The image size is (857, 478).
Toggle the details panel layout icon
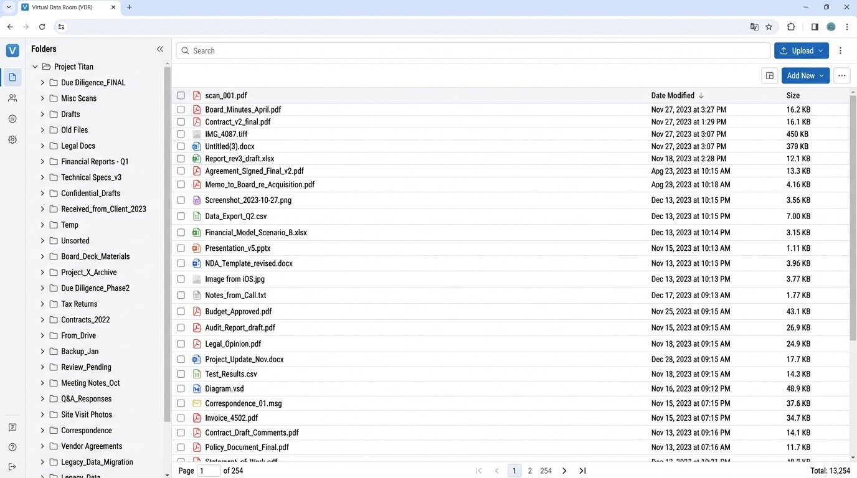pyautogui.click(x=769, y=75)
